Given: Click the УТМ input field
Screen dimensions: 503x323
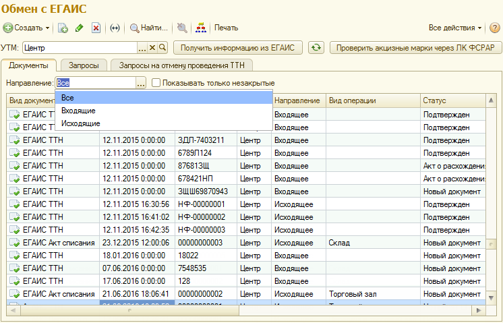Looking at the screenshot, I should click(79, 48).
